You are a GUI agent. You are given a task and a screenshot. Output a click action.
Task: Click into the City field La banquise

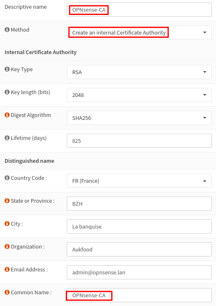click(139, 226)
